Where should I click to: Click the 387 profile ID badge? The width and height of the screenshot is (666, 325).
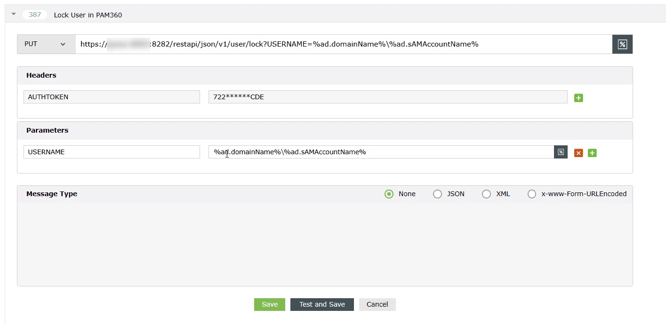[x=35, y=14]
